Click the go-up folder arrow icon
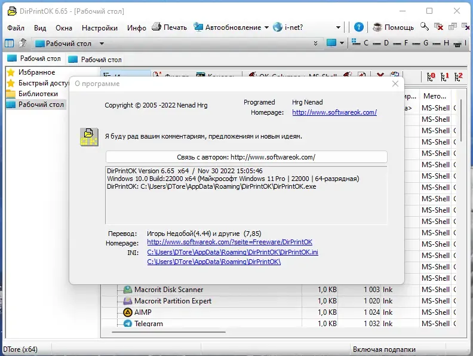 pyautogui.click(x=23, y=43)
